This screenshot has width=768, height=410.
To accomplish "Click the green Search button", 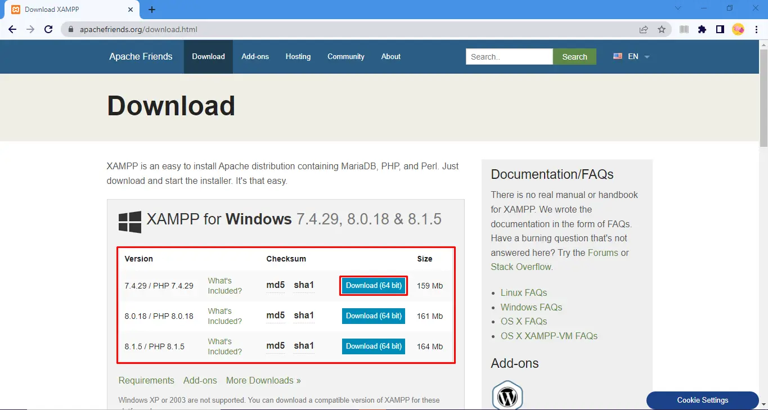I will coord(574,57).
